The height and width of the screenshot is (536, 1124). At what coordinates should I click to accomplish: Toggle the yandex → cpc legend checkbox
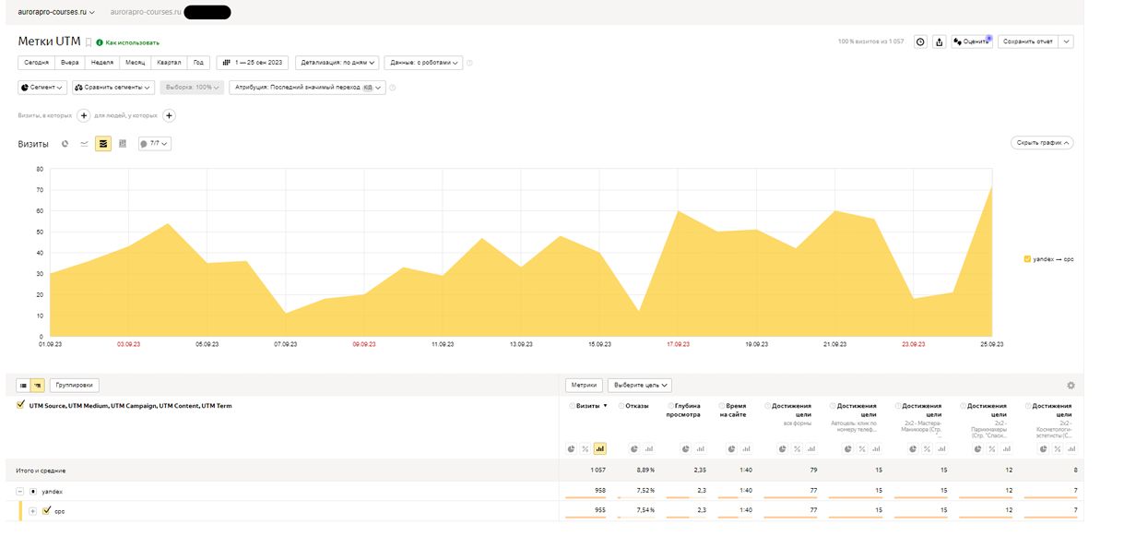coord(1028,259)
